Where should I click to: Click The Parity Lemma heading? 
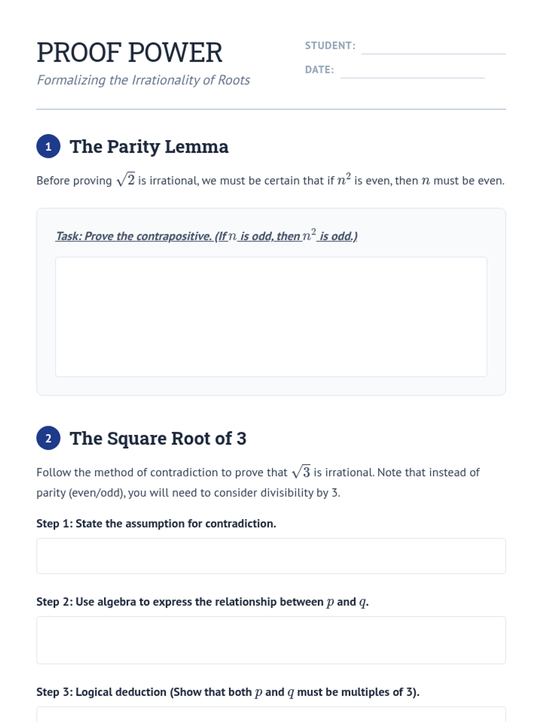pyautogui.click(x=149, y=147)
